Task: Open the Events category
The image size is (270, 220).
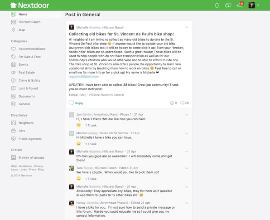Action: [23, 64]
